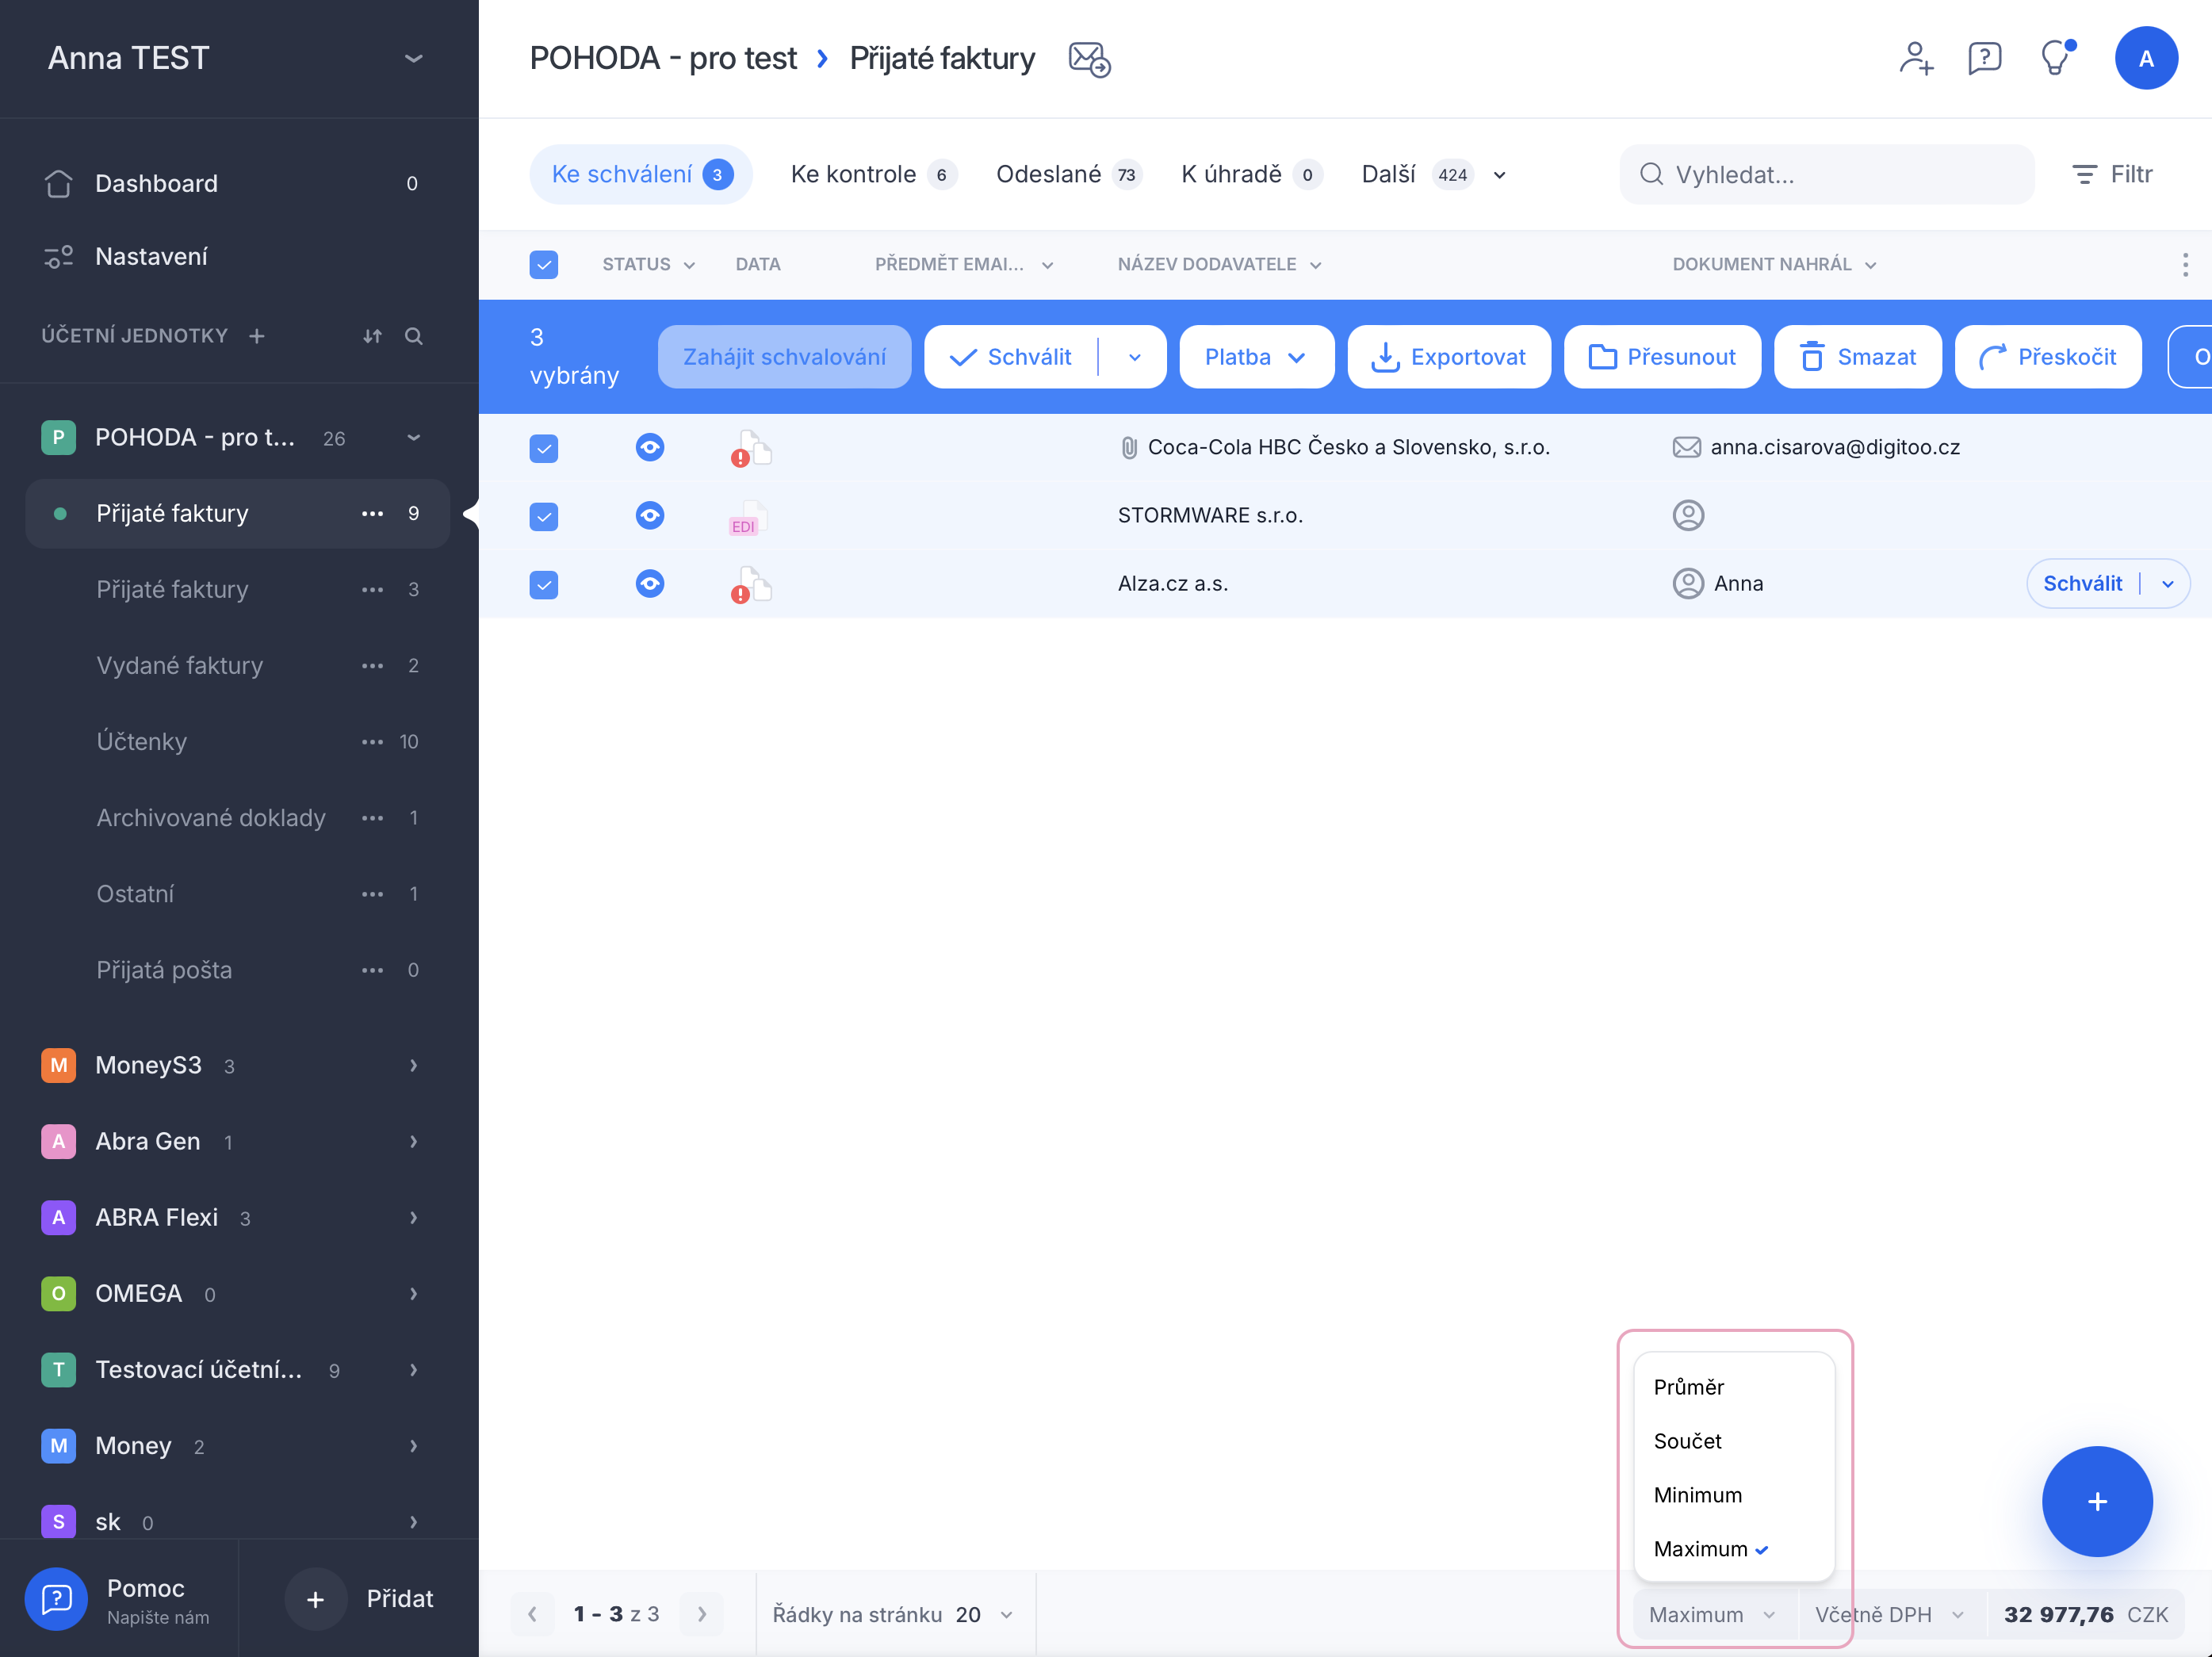
Task: Click status eye icon on Alza.cz row
Action: 650,583
